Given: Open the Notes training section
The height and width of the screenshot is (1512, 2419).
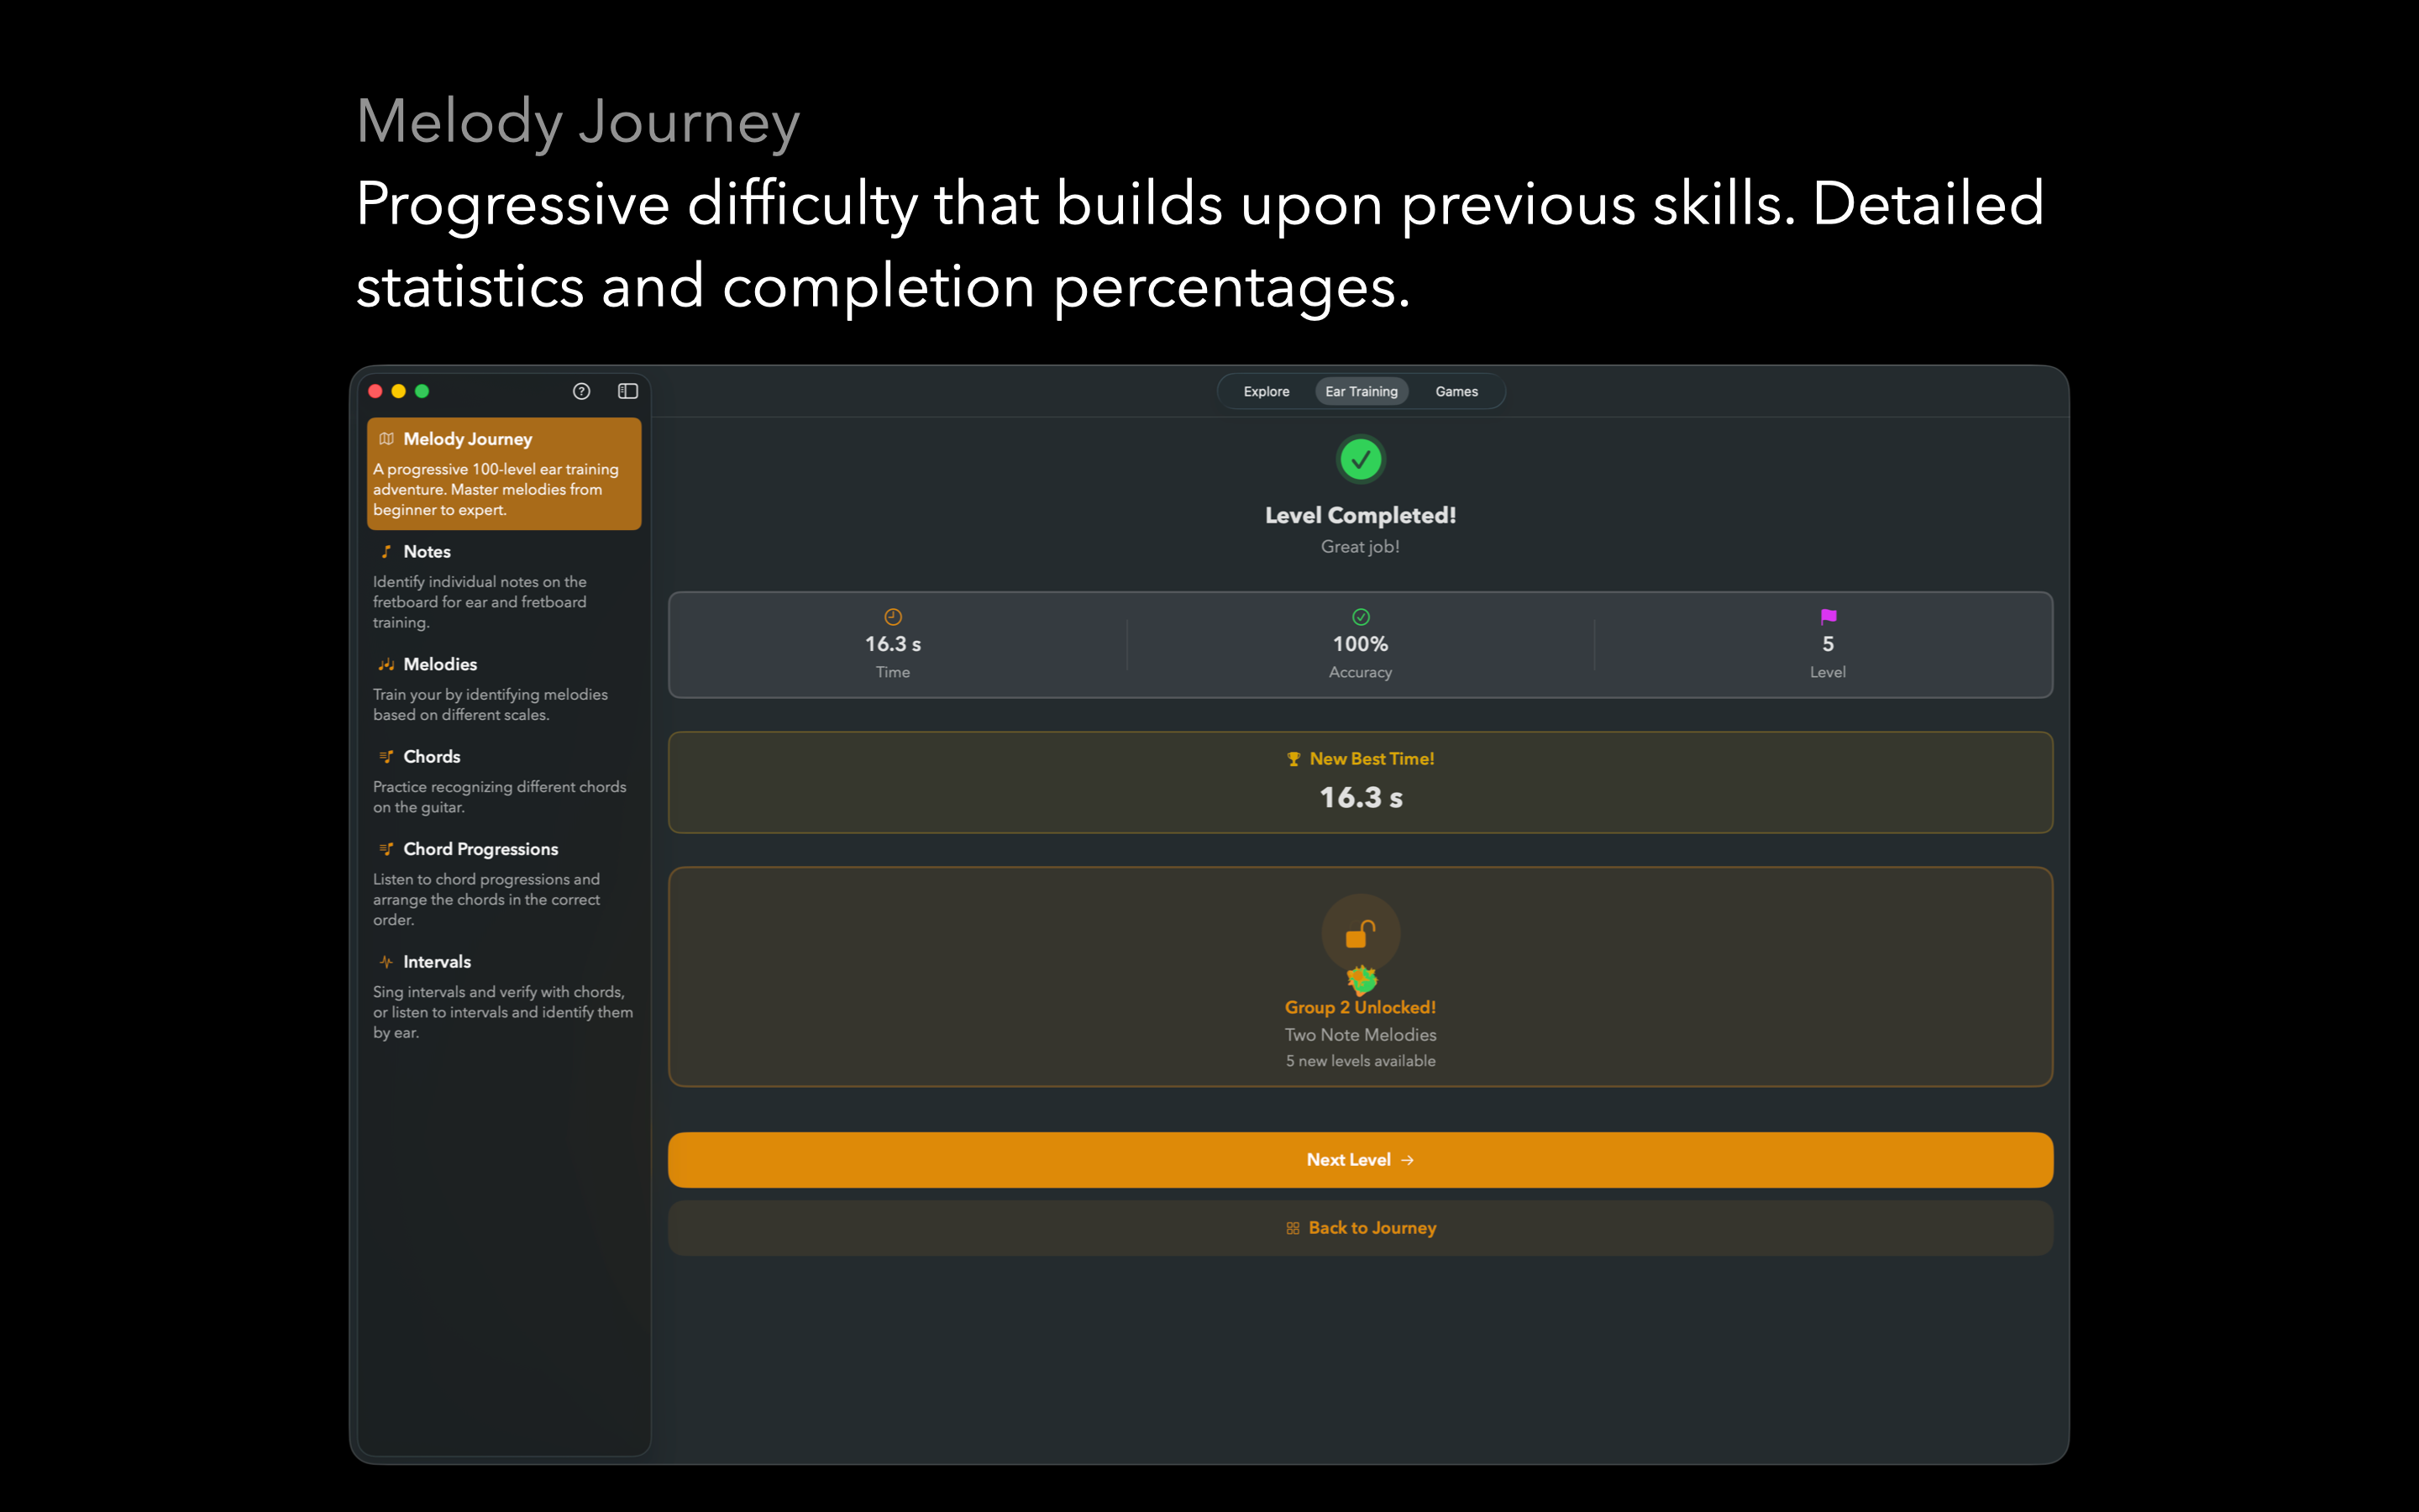Looking at the screenshot, I should point(504,586).
